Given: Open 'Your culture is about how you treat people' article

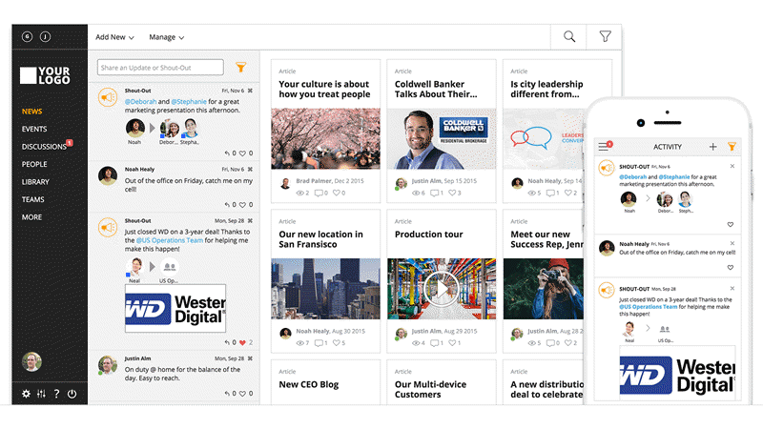Looking at the screenshot, I should [325, 89].
